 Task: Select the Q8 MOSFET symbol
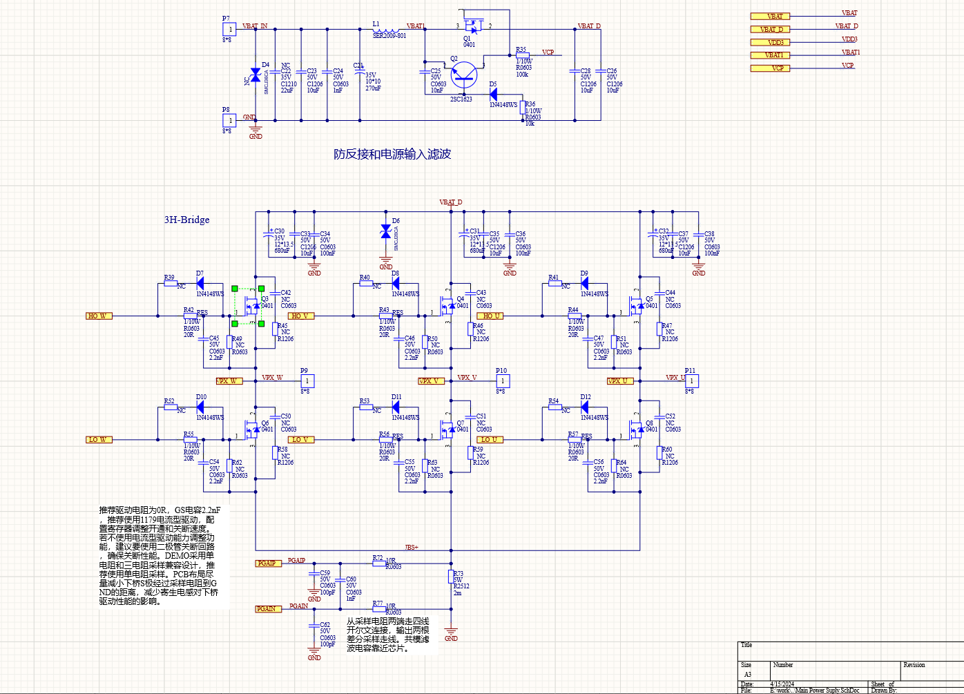[x=636, y=428]
